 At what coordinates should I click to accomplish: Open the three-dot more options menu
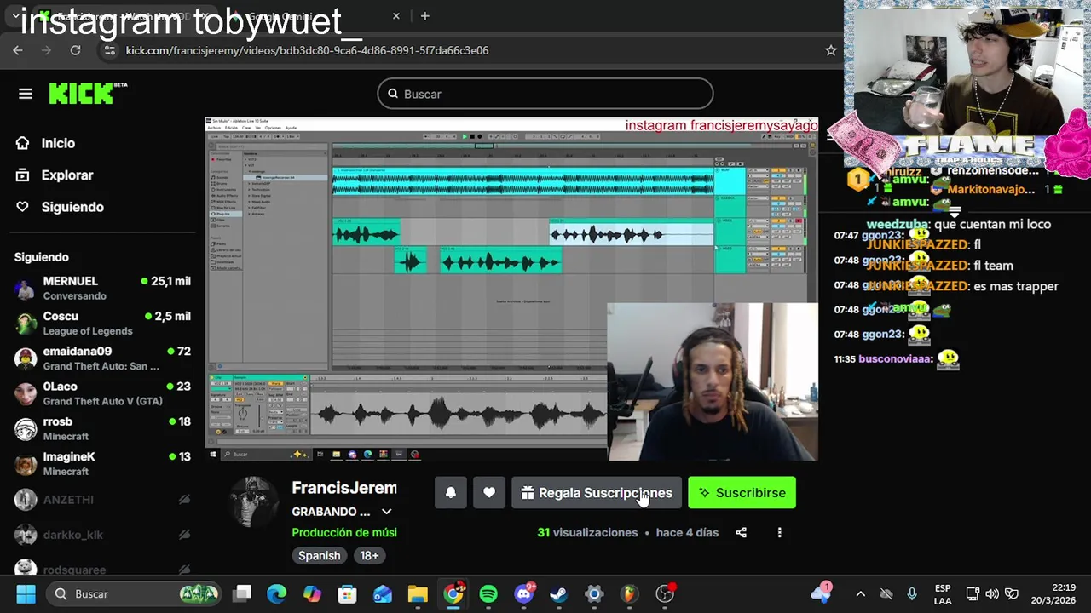pos(779,532)
